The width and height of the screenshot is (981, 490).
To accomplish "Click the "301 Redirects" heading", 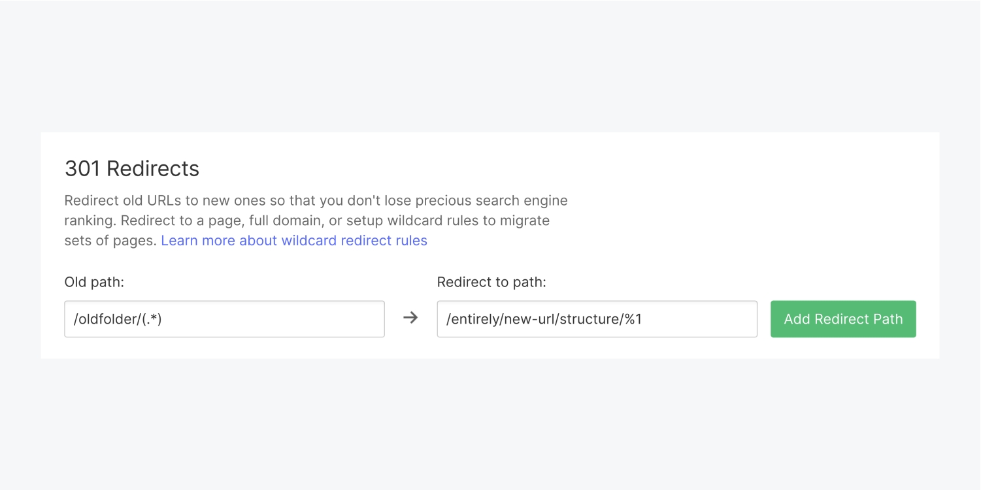I will point(132,169).
